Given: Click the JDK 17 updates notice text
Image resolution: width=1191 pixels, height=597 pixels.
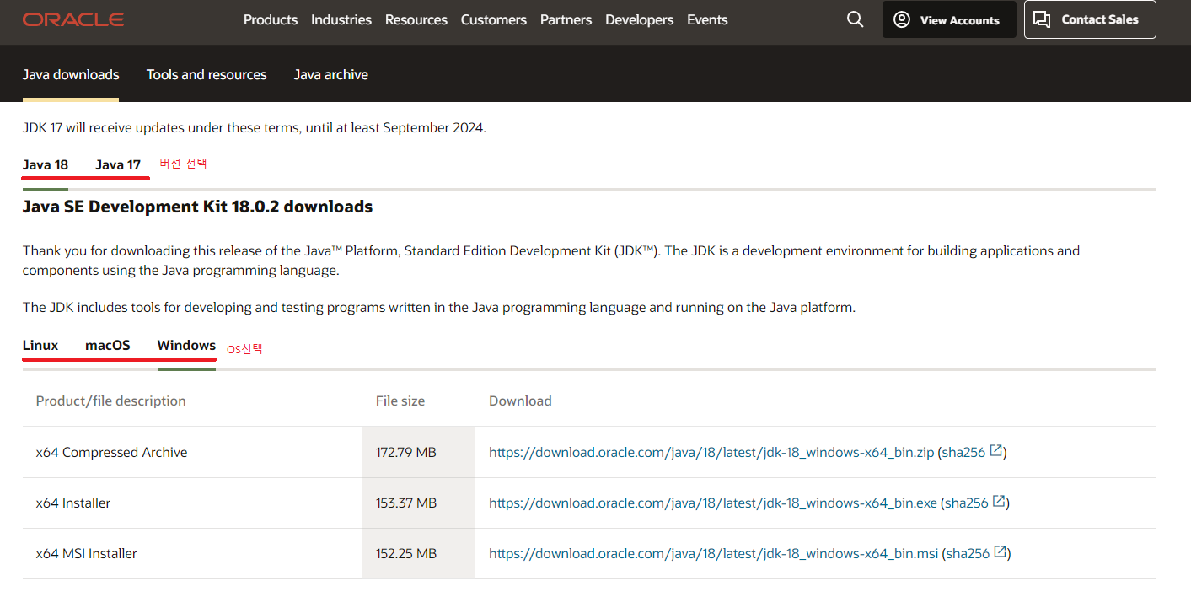Looking at the screenshot, I should pos(255,128).
